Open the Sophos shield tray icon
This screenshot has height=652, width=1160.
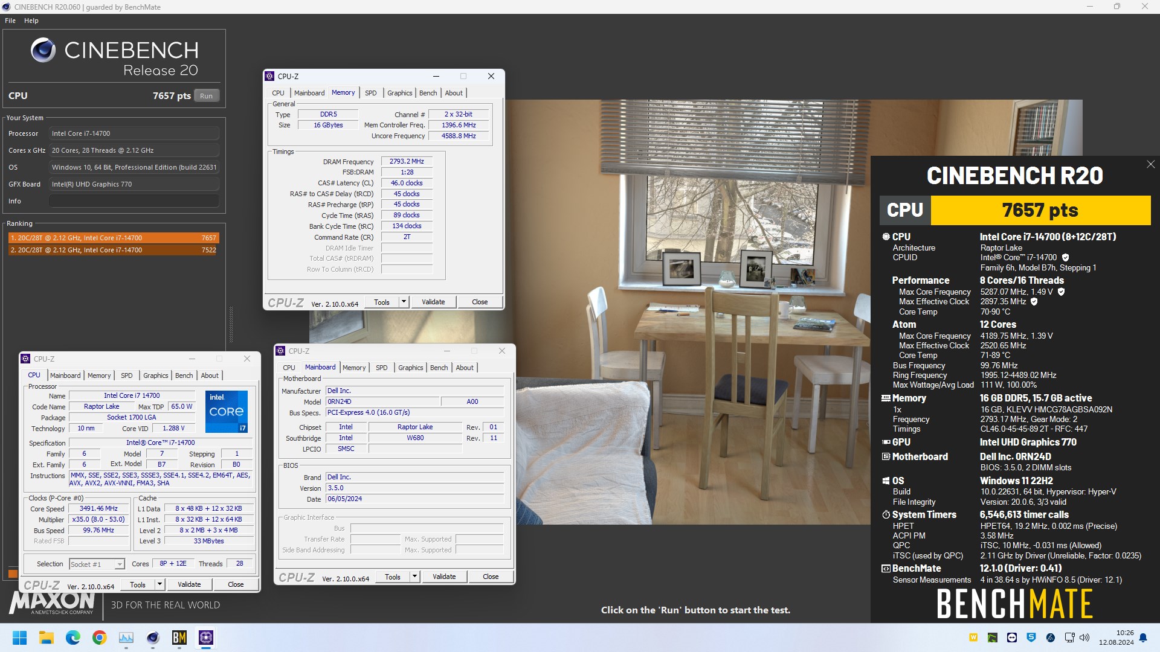pos(1031,638)
